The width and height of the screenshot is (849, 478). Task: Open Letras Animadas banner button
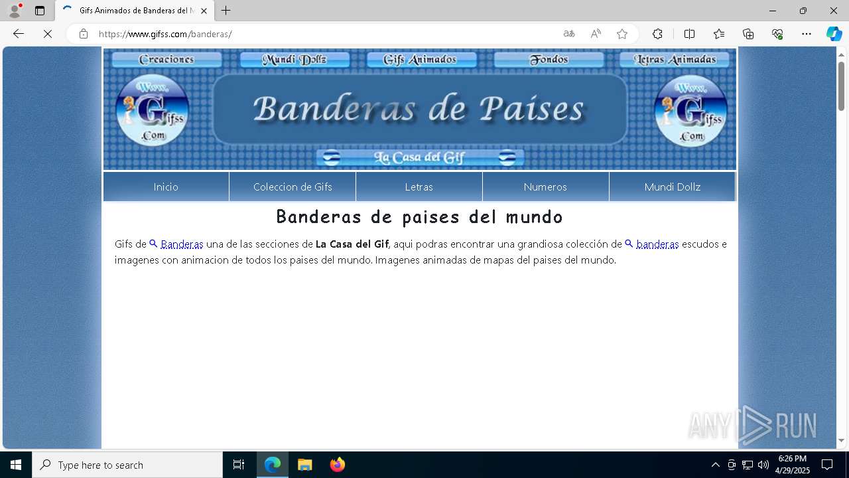coord(675,60)
